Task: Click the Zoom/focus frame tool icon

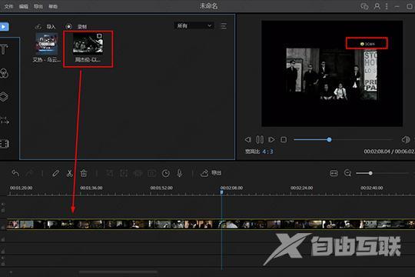Action: pyautogui.click(x=124, y=173)
